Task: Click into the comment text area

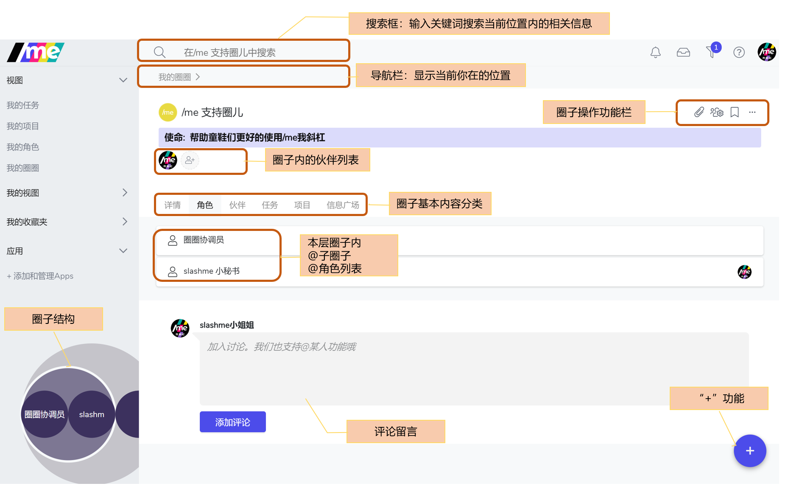Action: click(x=474, y=369)
